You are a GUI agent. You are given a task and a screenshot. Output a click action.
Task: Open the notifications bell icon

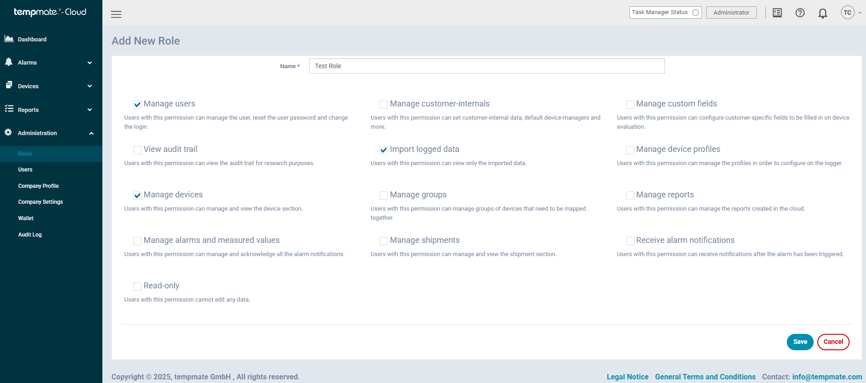coord(823,13)
